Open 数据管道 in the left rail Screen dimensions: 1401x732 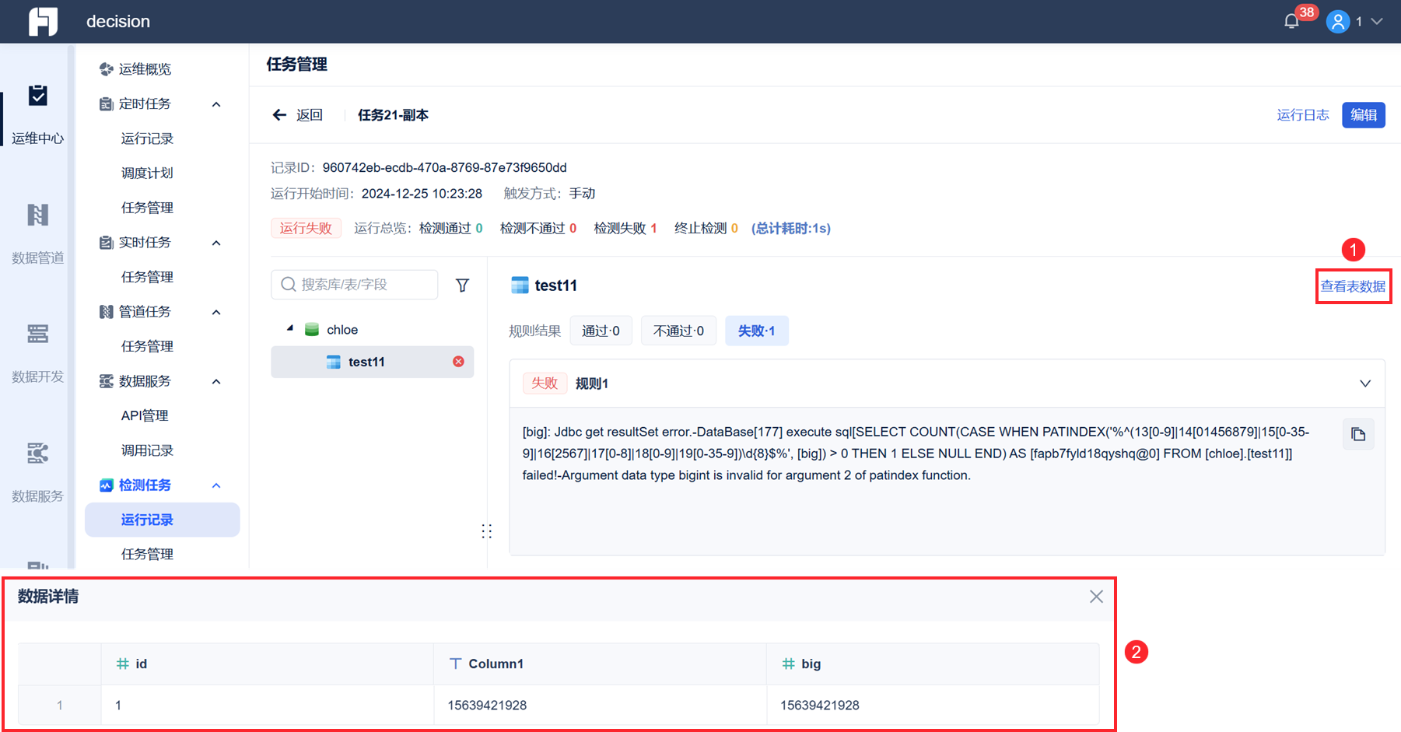point(37,233)
